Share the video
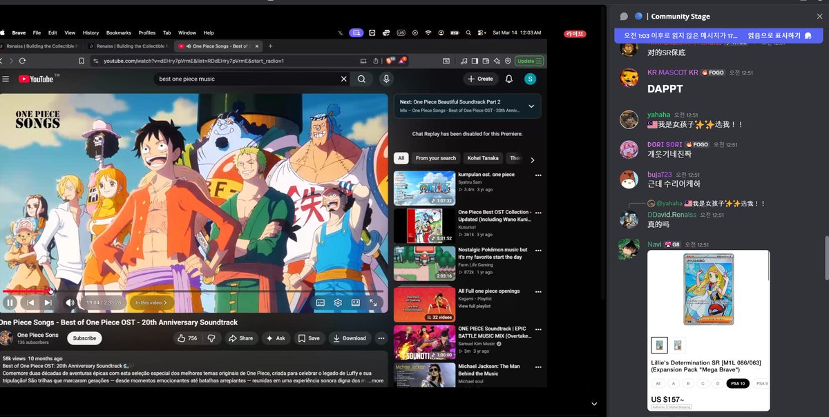The width and height of the screenshot is (829, 417). pos(240,338)
